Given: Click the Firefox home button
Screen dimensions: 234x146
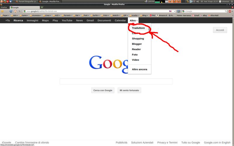Looking at the screenshot, I should [15, 11].
